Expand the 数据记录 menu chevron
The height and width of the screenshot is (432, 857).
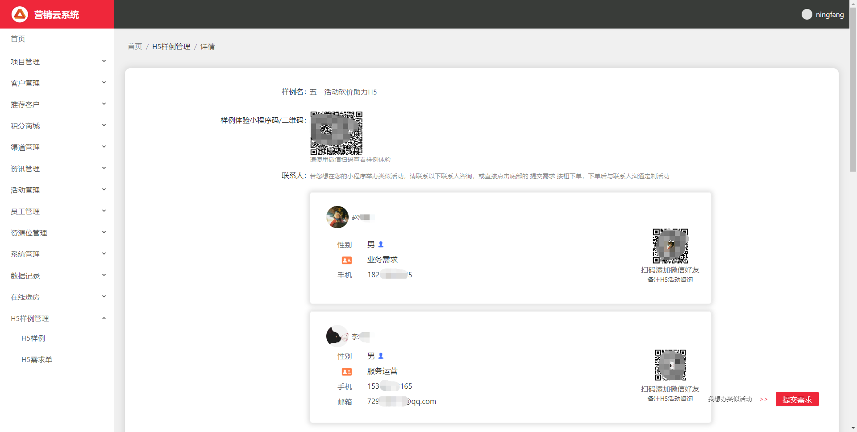(104, 275)
